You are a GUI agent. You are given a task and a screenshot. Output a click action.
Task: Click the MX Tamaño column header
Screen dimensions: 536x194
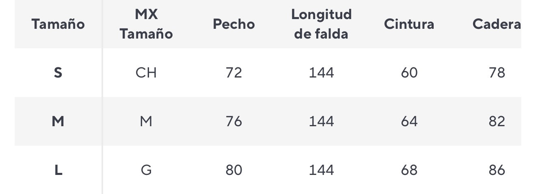pos(146,24)
